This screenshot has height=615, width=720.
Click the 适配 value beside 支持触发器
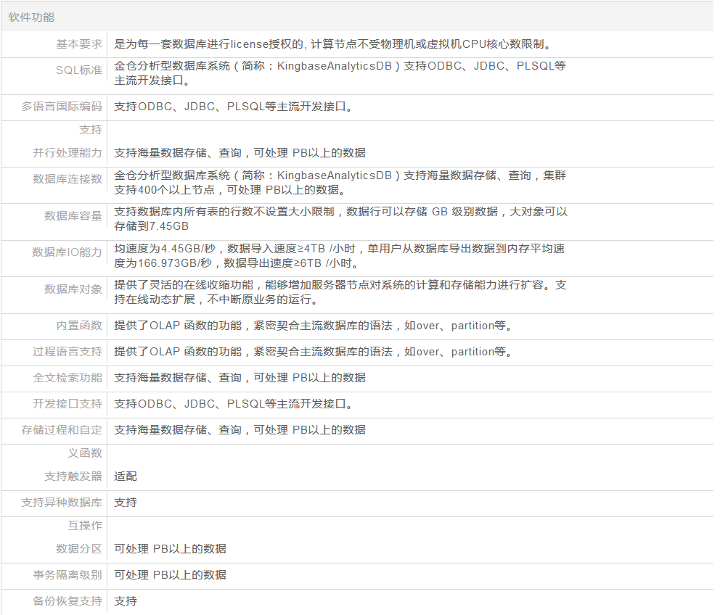point(126,476)
